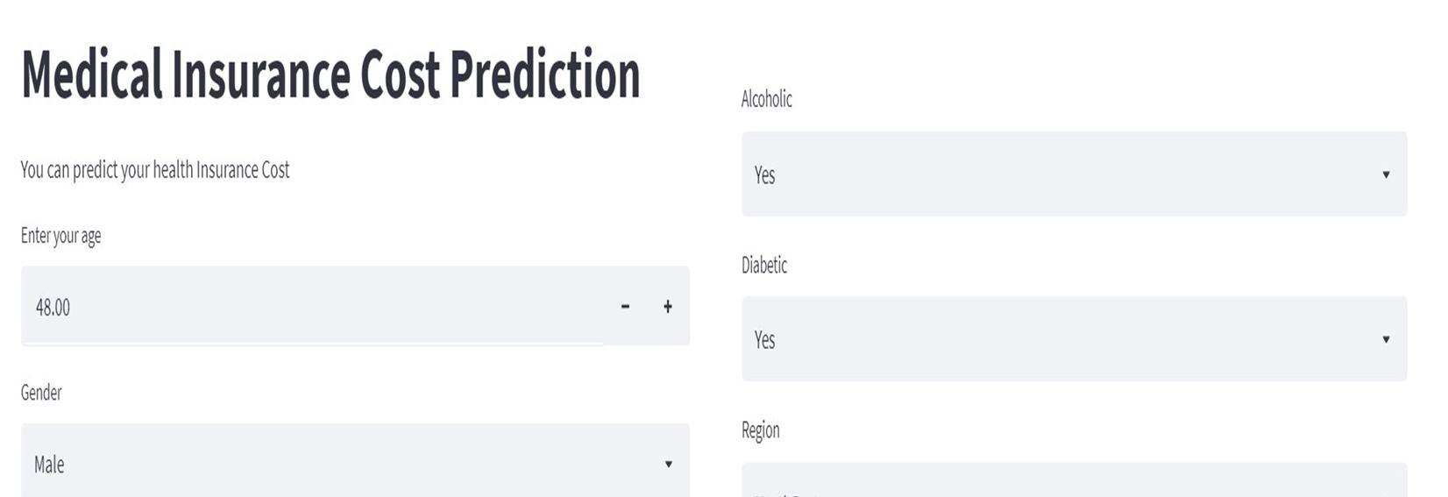Click the Diabetic dropdown arrow icon

coord(1386,339)
